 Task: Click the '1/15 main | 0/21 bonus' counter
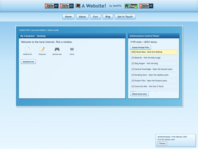coord(144,42)
